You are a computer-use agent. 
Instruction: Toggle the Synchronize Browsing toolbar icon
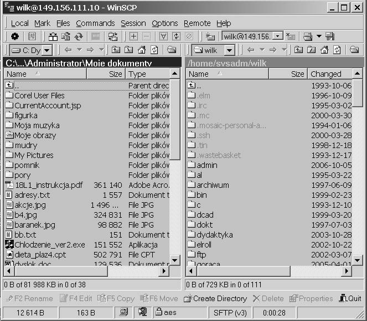coord(113,36)
